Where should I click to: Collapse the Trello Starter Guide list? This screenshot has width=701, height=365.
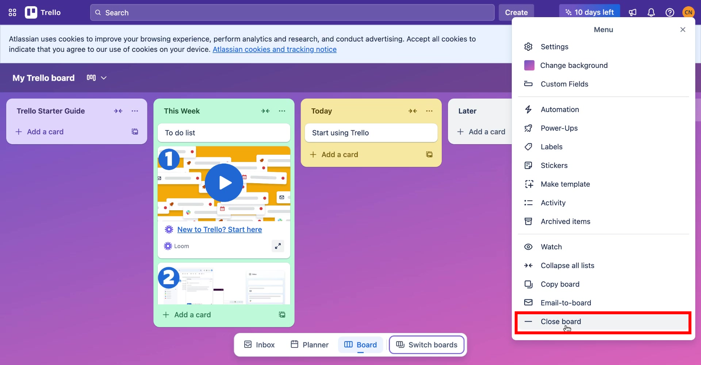[x=118, y=111]
